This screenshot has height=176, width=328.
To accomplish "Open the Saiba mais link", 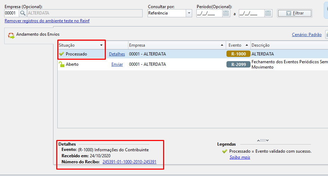I will (240, 157).
